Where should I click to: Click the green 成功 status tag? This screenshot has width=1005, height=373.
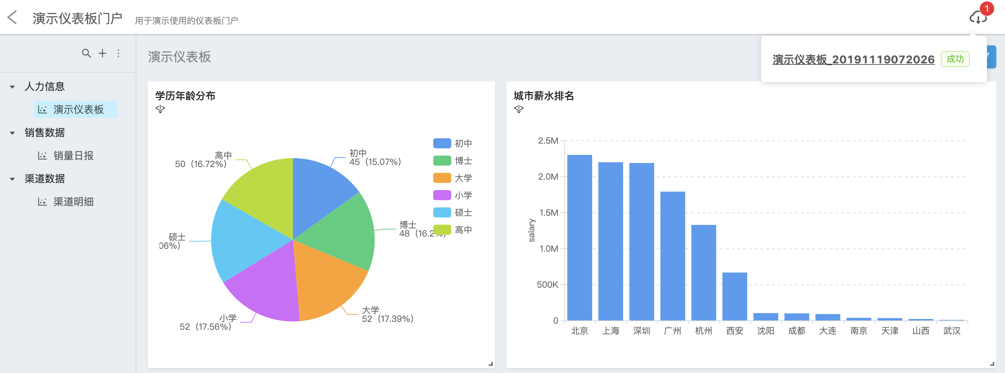[954, 59]
